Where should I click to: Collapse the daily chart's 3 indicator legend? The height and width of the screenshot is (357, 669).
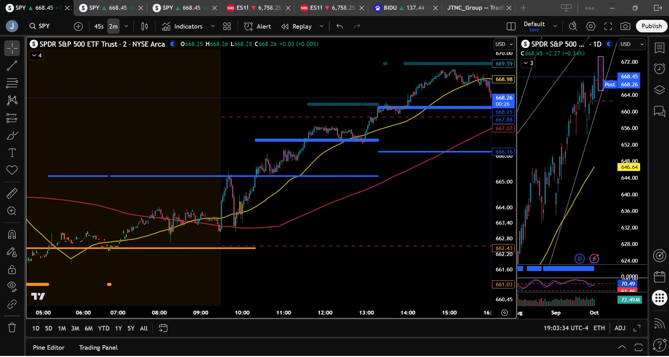[x=528, y=63]
